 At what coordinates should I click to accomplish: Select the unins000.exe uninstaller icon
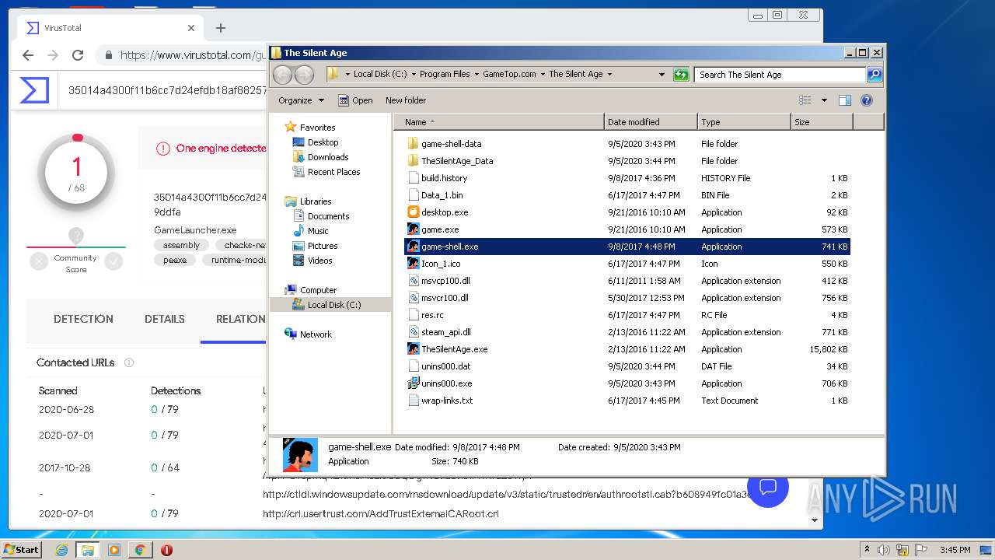coord(414,383)
